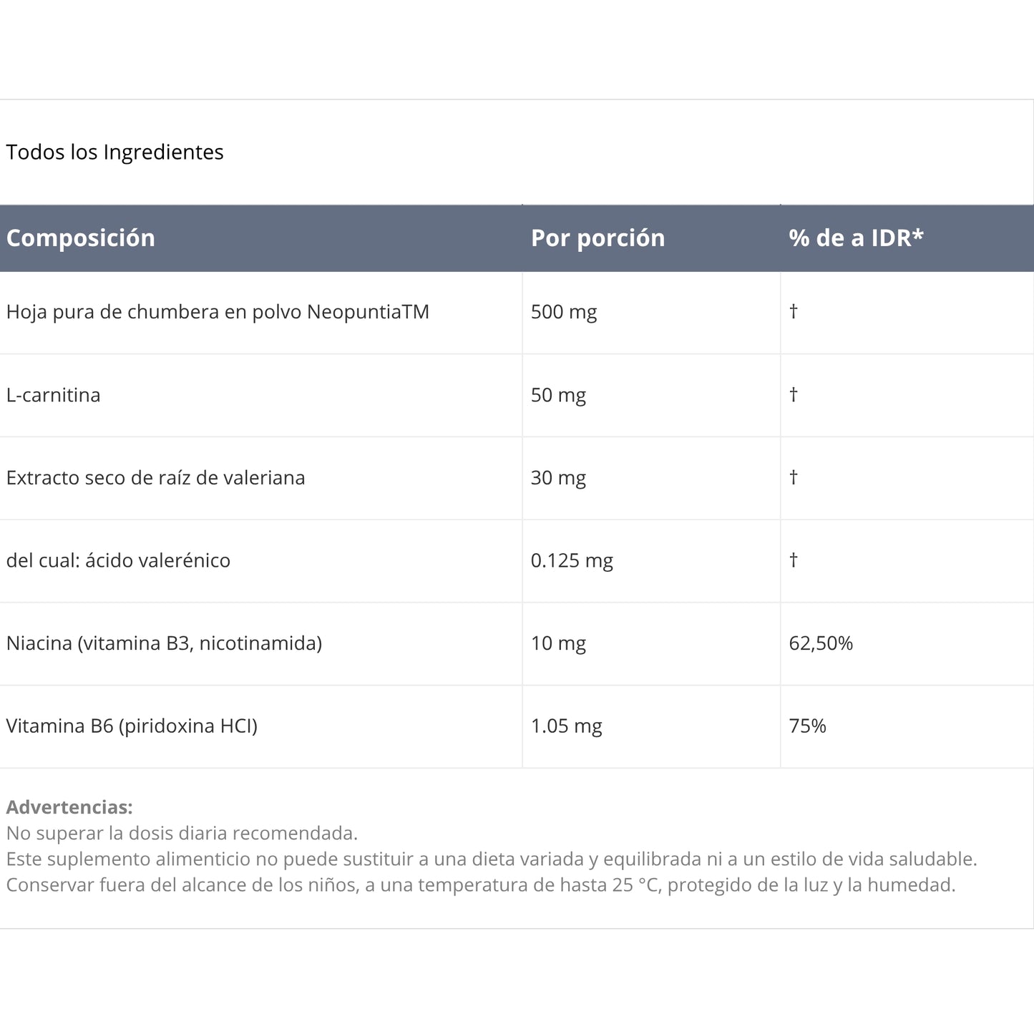The image size is (1034, 1034).
Task: Click the dagger symbol in the L-carnitina row
Action: click(794, 394)
